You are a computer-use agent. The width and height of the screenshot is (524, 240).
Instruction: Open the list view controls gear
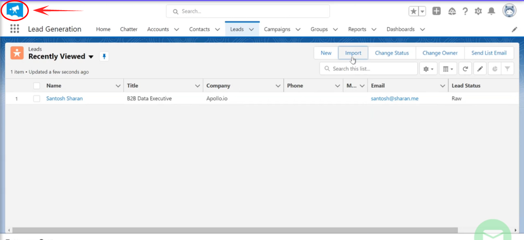(x=428, y=69)
